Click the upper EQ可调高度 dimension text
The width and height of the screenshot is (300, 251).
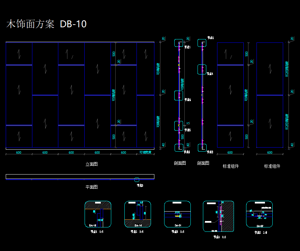point(287,69)
